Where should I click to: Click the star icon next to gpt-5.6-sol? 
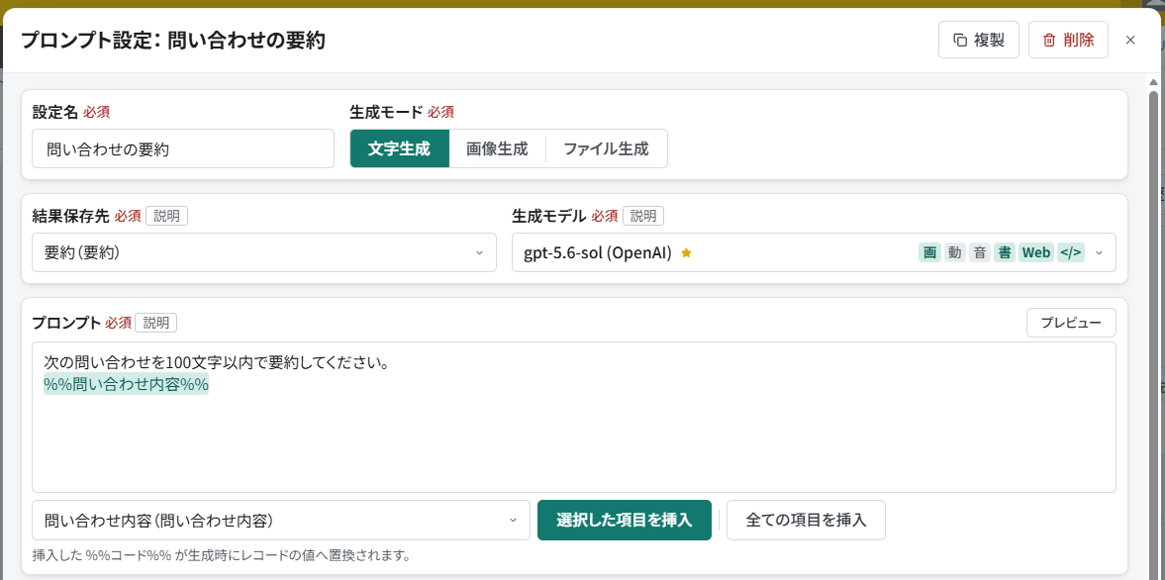coord(687,253)
